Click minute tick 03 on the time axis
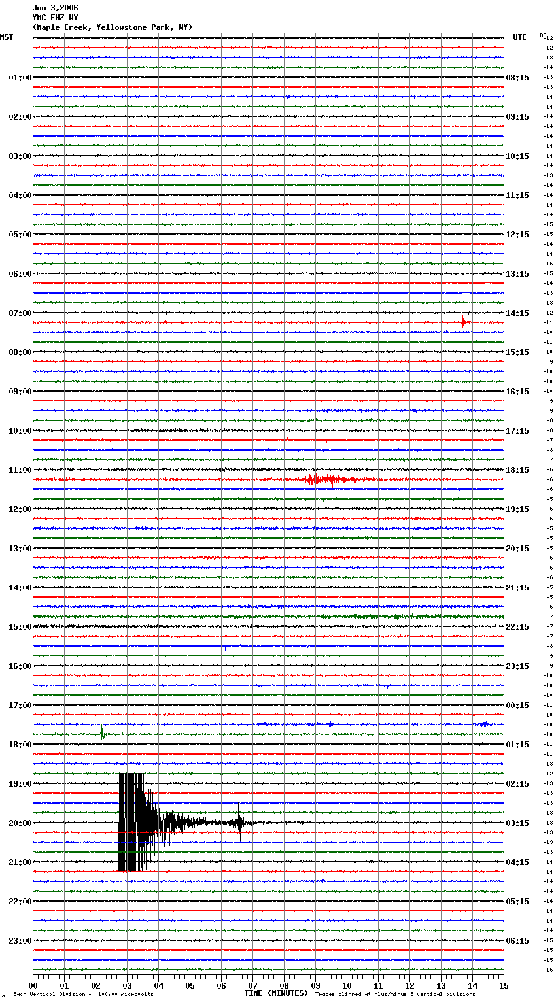Viewport: 556px width, 1003px height. [x=128, y=985]
